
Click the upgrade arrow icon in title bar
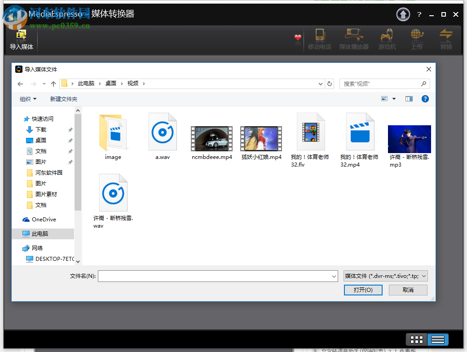click(403, 14)
